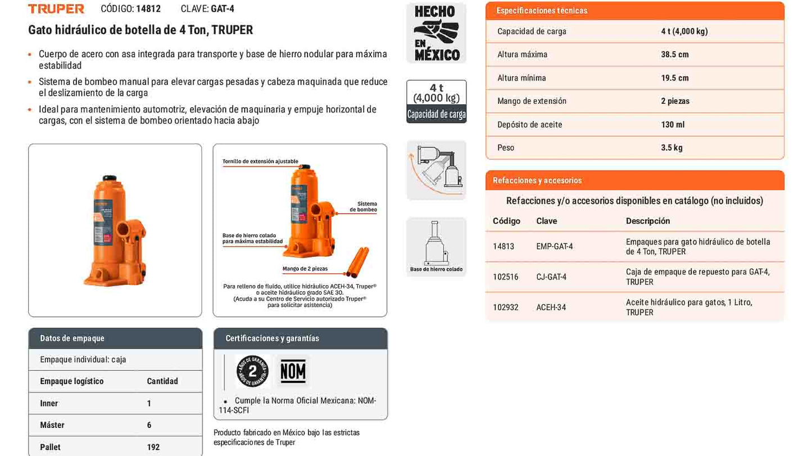Click the 'Altura mínima' row label
Screen dimensions: 812x456
521,78
